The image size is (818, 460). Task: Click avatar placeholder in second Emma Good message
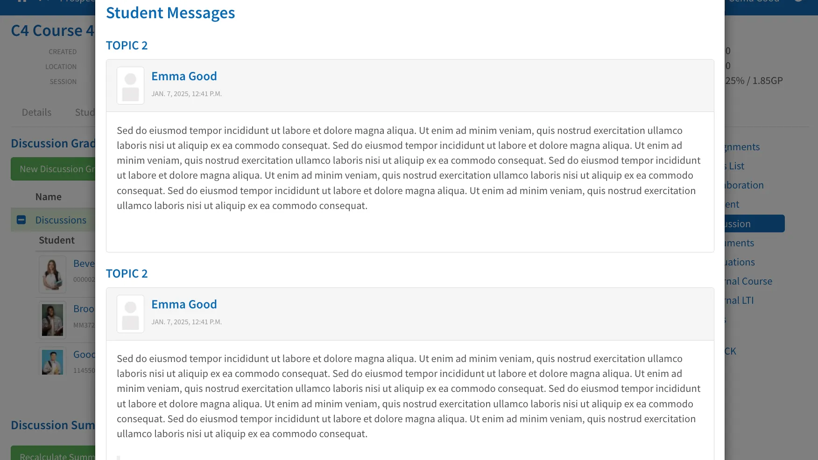point(130,314)
